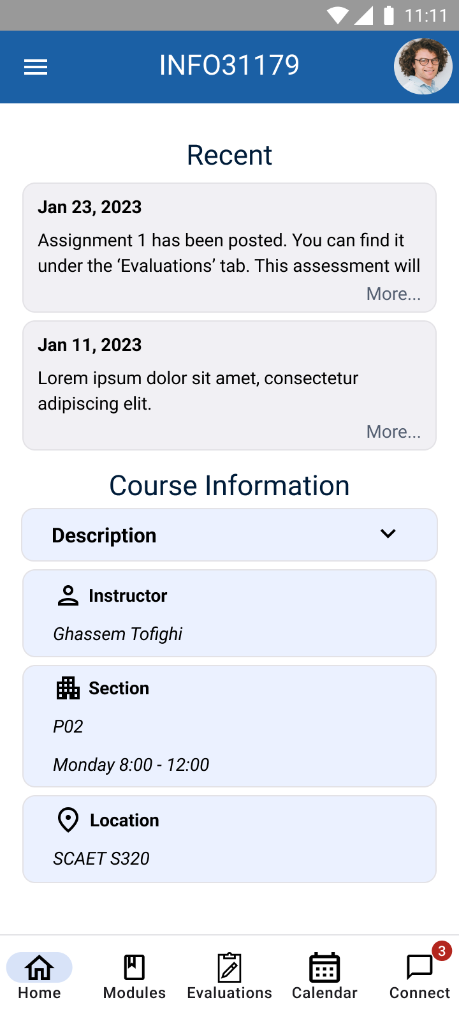Click the Location pin icon
The height and width of the screenshot is (1021, 459).
pos(68,820)
